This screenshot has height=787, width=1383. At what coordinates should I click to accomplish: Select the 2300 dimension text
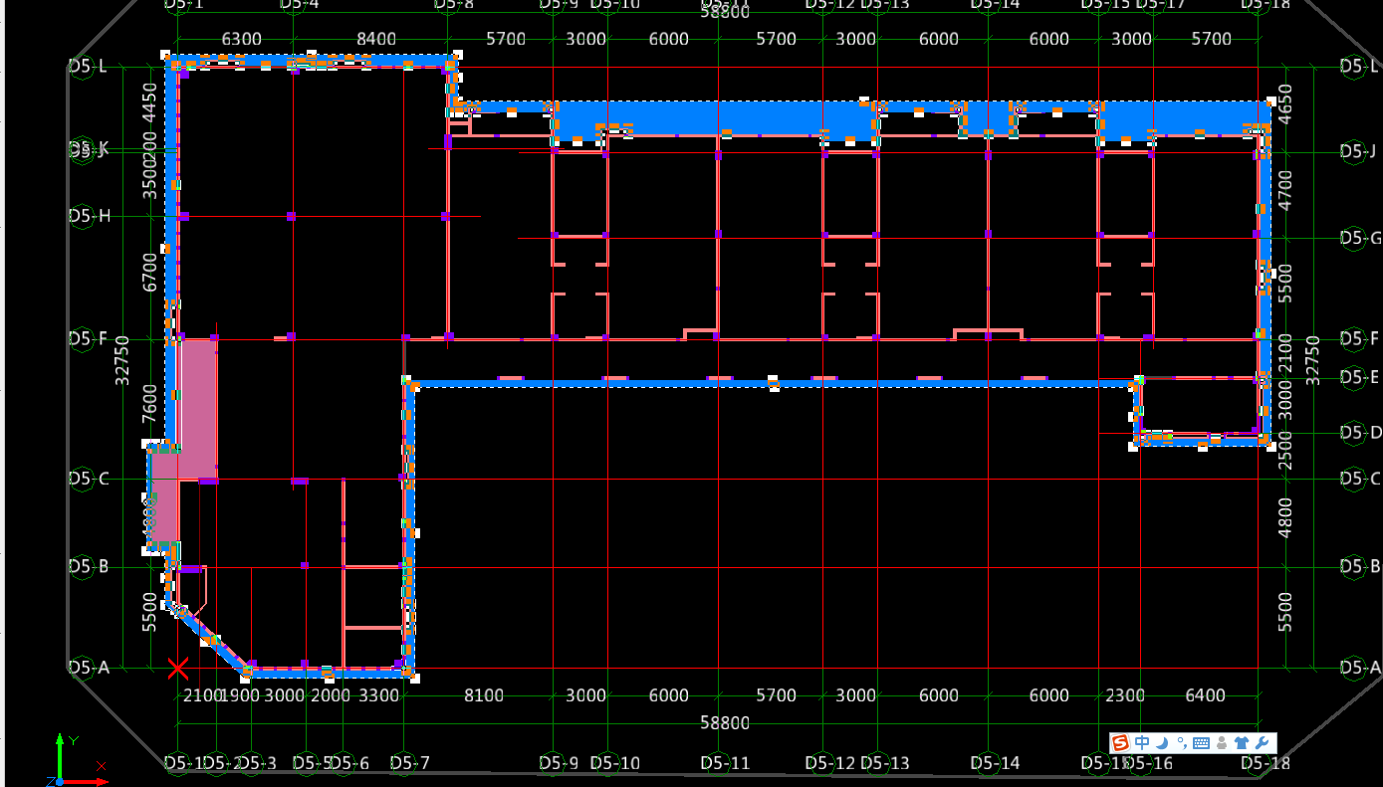pyautogui.click(x=1125, y=695)
